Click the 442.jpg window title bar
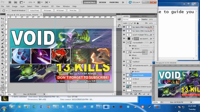This screenshot has width=200, height=112. (x=176, y=63)
